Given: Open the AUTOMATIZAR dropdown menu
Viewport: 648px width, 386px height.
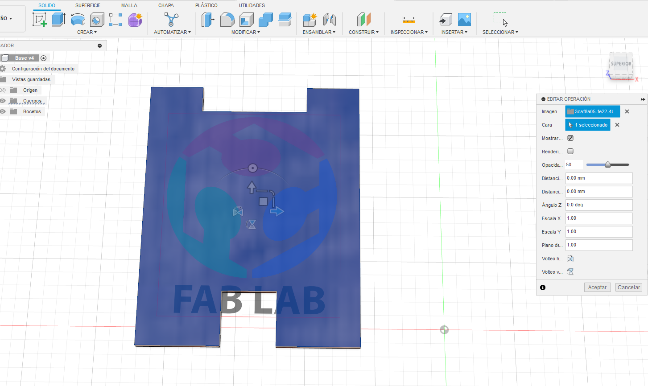Looking at the screenshot, I should (172, 32).
